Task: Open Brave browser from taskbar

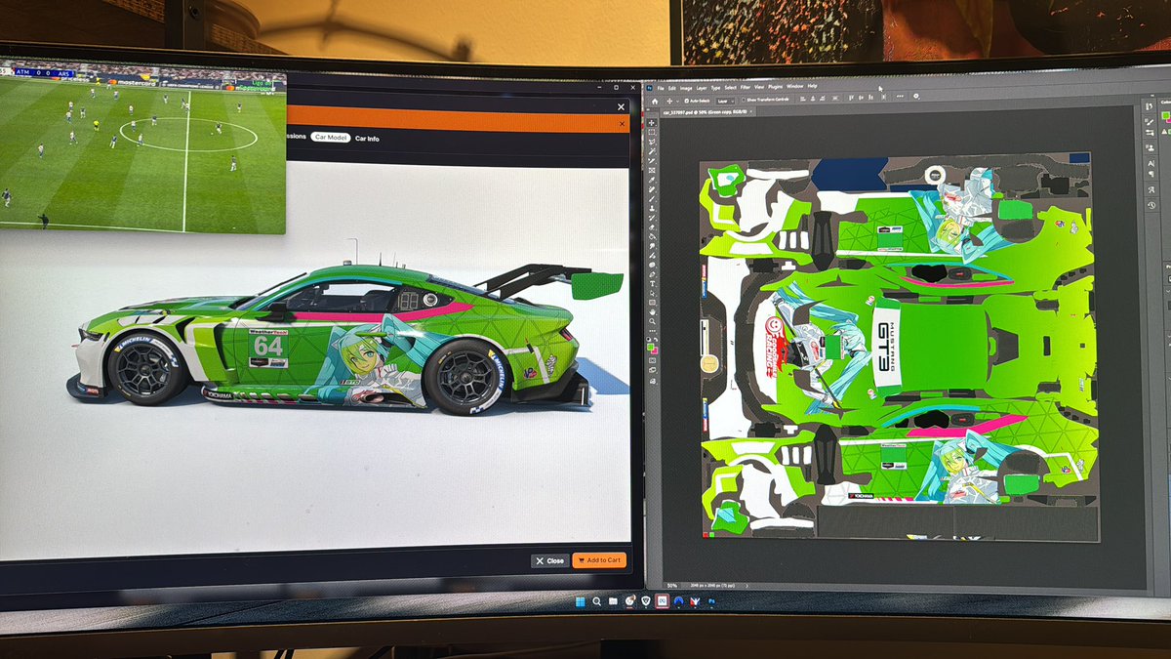Action: point(646,601)
